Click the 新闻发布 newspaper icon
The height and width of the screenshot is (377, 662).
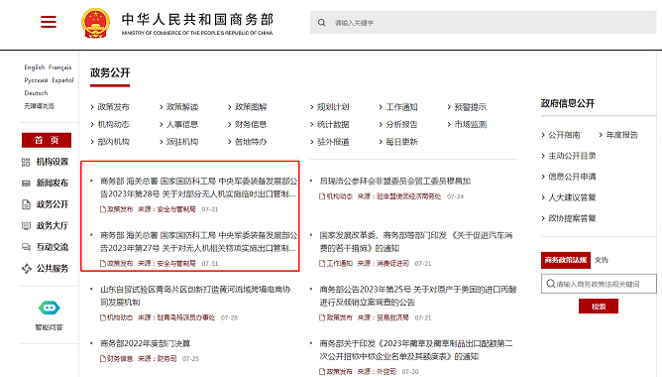26,184
